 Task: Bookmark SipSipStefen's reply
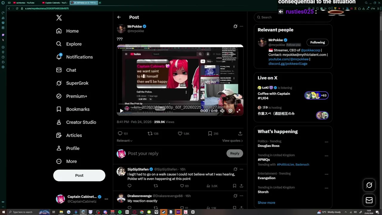coord(235,186)
